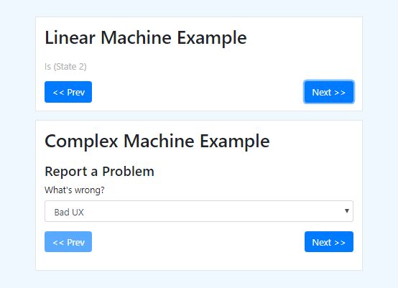Click the word "Report" in the subheading
Viewport: 398px width, 288px height.
click(x=66, y=172)
